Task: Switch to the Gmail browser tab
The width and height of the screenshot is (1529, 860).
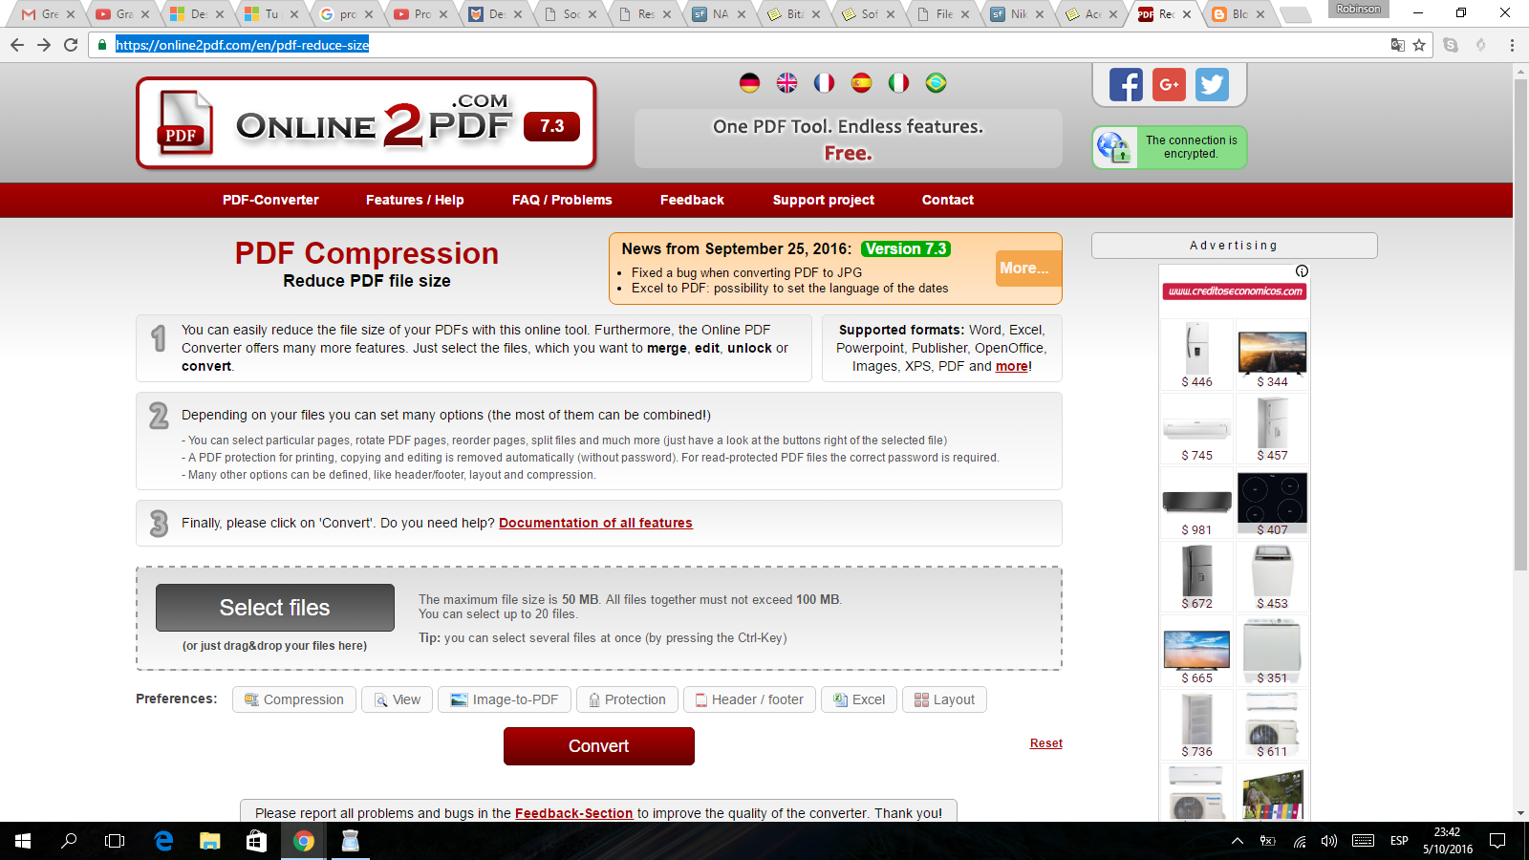Action: [46, 14]
